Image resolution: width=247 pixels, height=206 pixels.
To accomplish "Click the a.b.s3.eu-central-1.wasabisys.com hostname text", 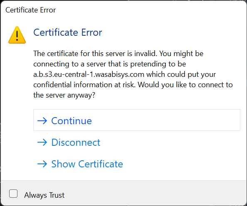I will point(89,74).
